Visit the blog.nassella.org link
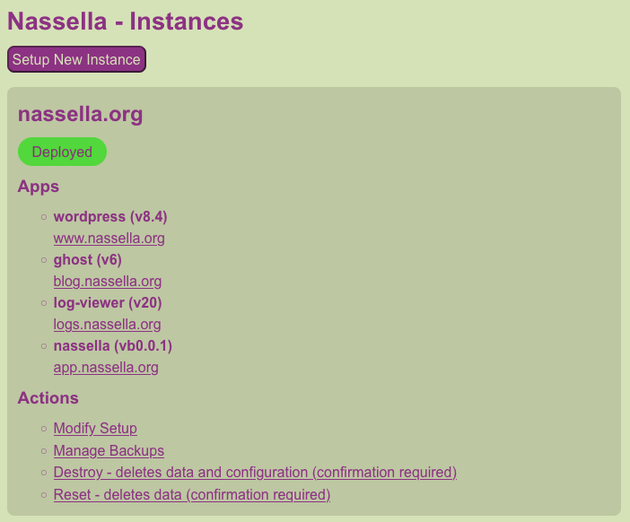This screenshot has height=522, width=630. (x=108, y=281)
